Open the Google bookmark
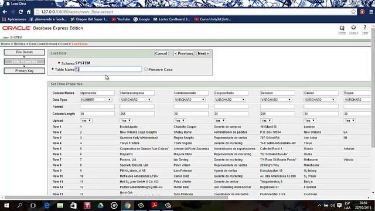 click(142, 19)
